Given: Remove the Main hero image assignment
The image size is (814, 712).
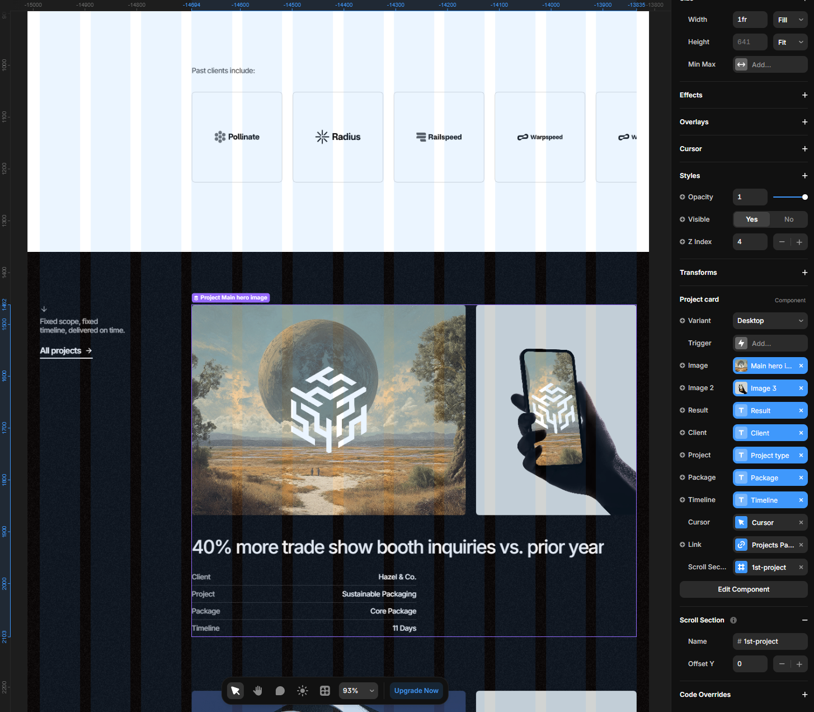Looking at the screenshot, I should click(x=801, y=366).
